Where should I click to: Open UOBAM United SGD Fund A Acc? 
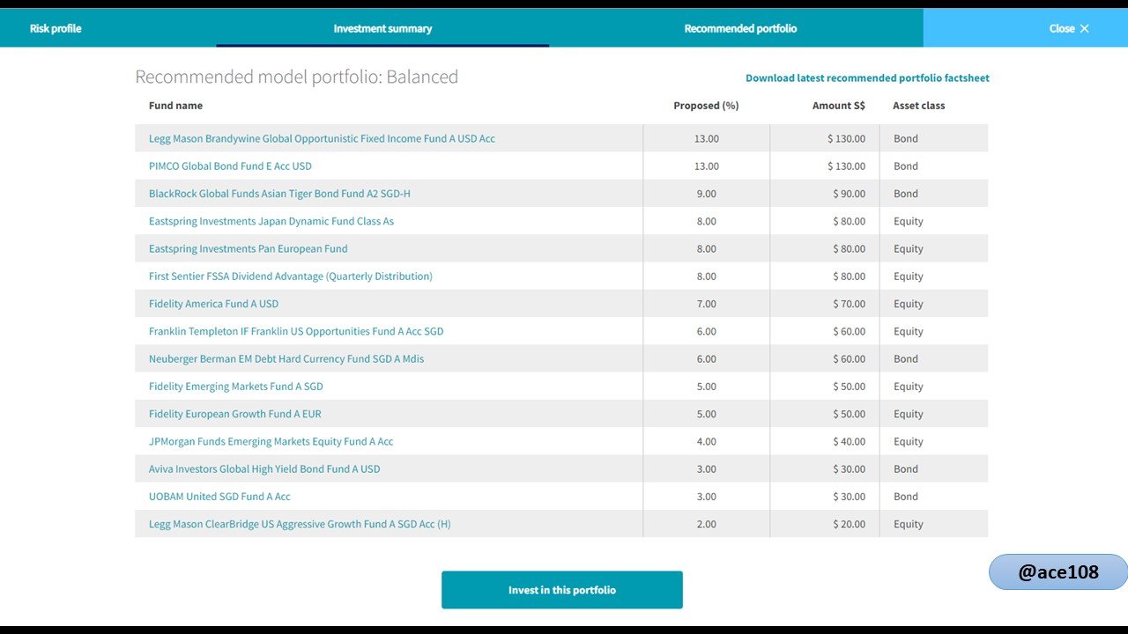pos(219,496)
